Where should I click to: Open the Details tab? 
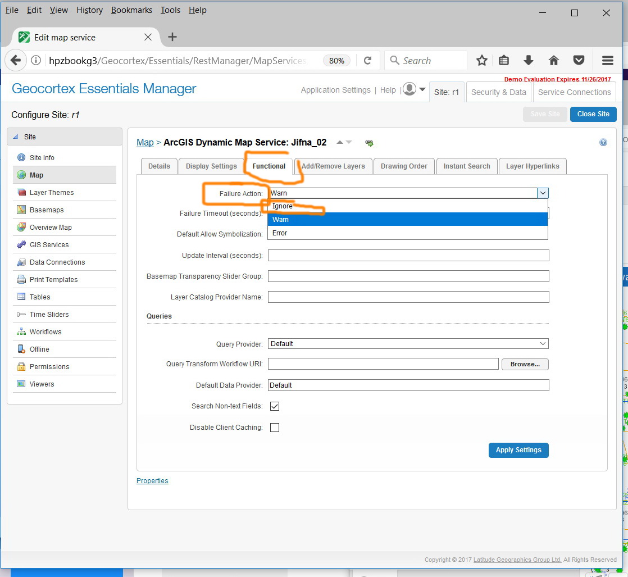(x=159, y=166)
